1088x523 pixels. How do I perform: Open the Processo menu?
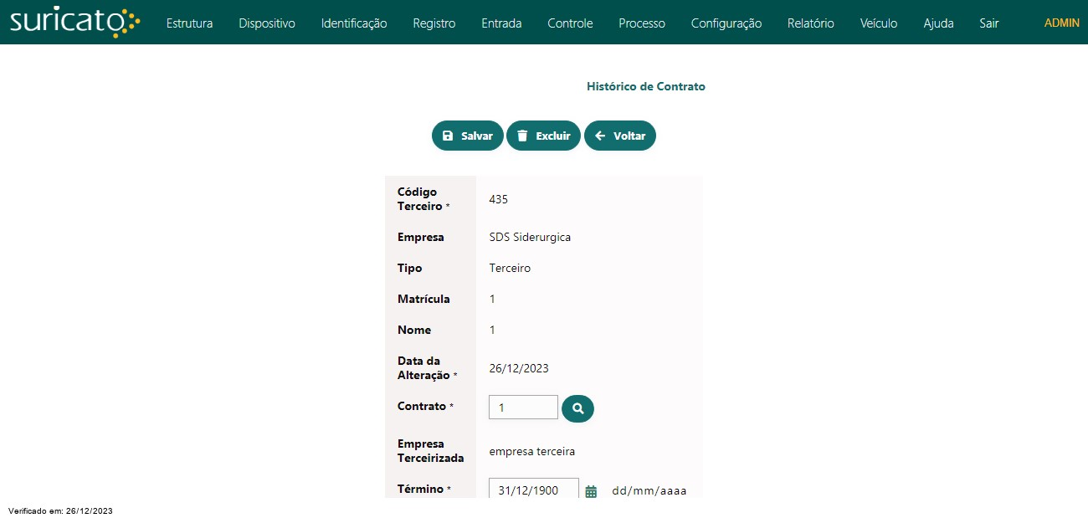tap(642, 23)
